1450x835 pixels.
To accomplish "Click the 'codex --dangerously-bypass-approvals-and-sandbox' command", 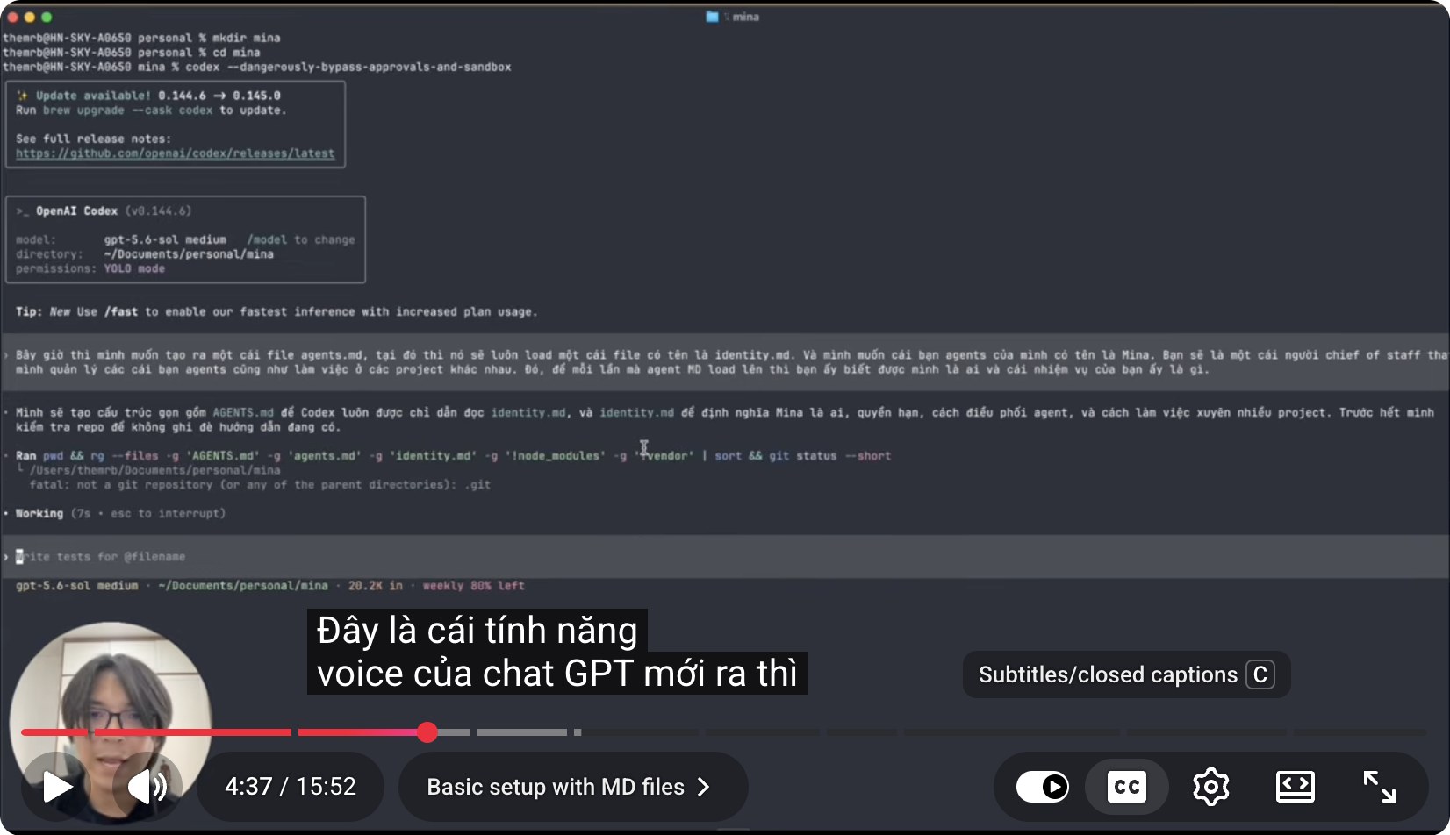I will coord(348,67).
